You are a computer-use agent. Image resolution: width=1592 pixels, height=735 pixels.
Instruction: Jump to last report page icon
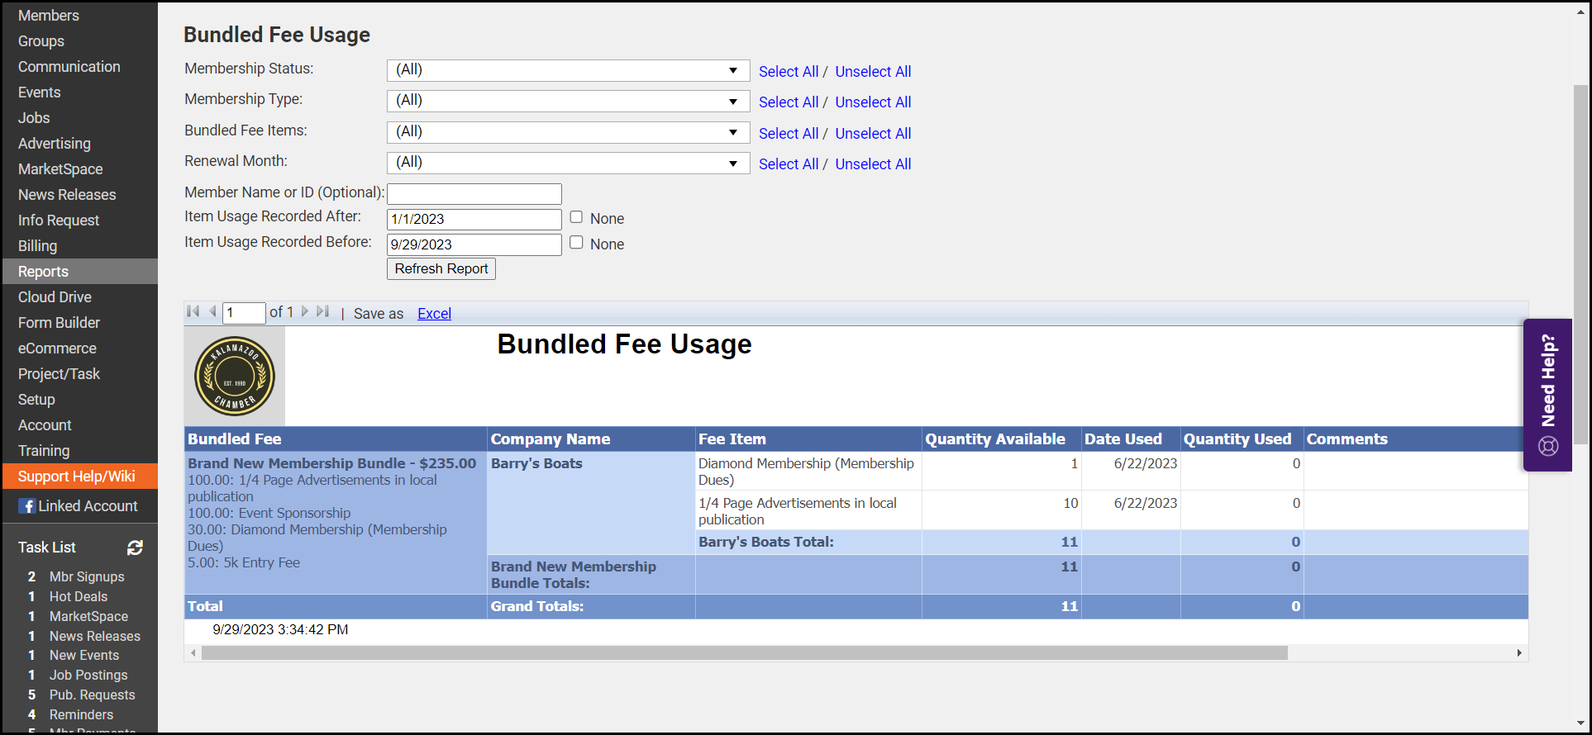[323, 312]
